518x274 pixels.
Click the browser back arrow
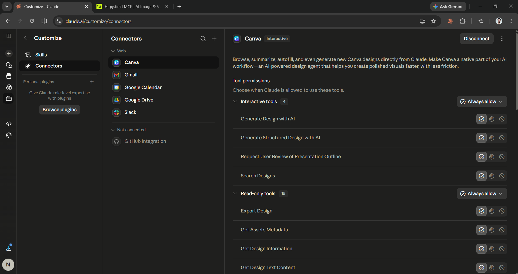click(8, 21)
